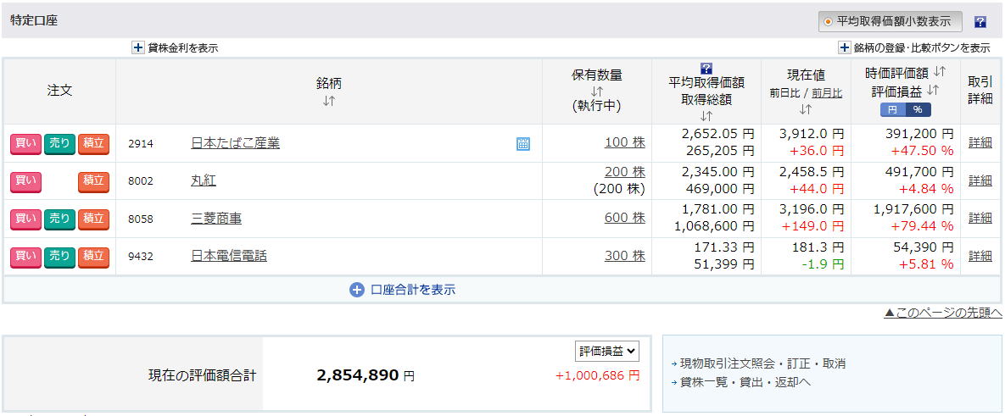Viewport: 1005px width, 416px height.
Task: Click 積立 for 日本電信電話
Action: click(x=93, y=257)
